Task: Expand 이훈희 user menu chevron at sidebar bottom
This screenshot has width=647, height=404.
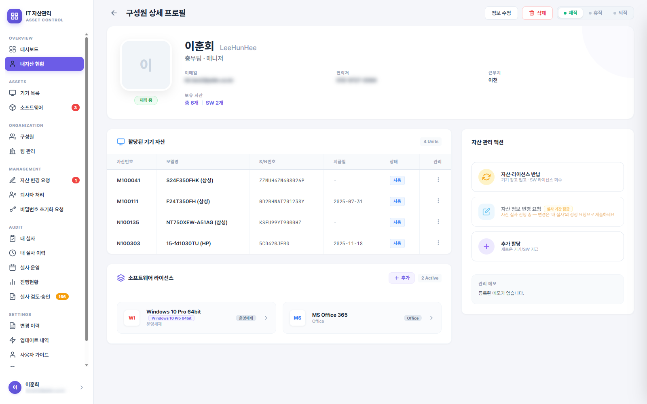Action: 82,387
